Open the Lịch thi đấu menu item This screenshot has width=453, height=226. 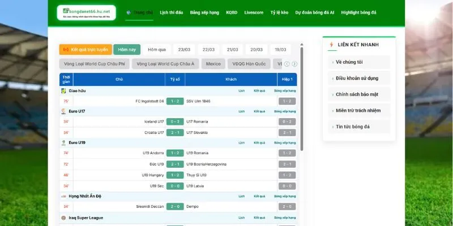click(x=172, y=12)
